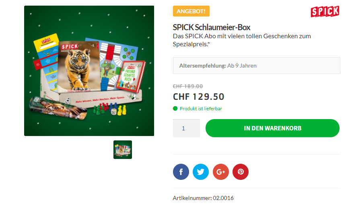This screenshot has height=204, width=352.
Task: Click the crossed-out CHF 189.00 price
Action: click(188, 86)
